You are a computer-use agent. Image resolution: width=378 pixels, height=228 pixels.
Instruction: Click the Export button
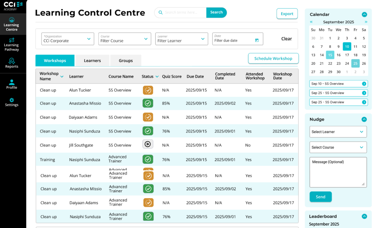287,14
